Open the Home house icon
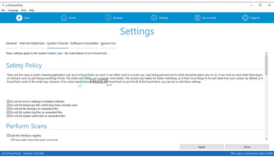The image size is (274, 158). 64,18
